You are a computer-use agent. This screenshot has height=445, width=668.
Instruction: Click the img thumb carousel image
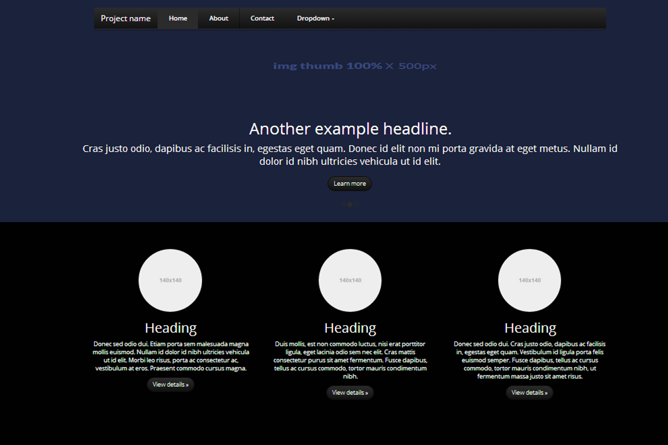tap(355, 66)
